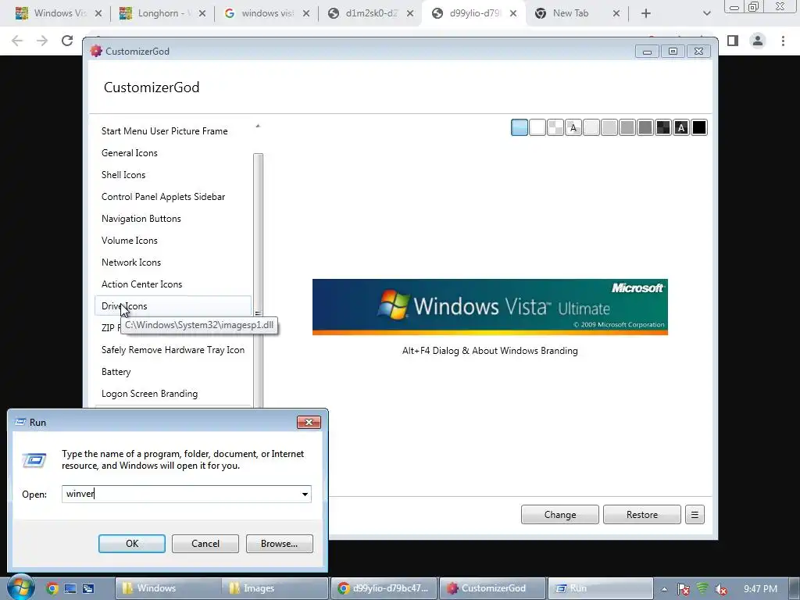The width and height of the screenshot is (800, 600).
Task: Close the Run dialog with the X
Action: (309, 423)
